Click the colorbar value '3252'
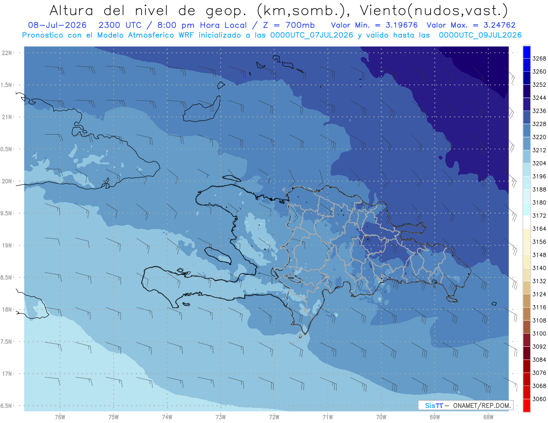The width and height of the screenshot is (548, 423). coord(539,85)
